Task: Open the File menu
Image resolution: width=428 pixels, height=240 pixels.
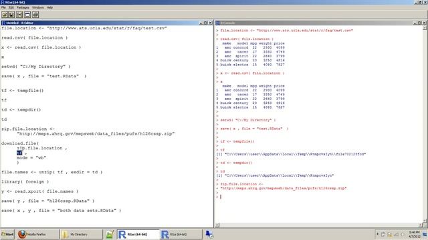Action: click(x=3, y=7)
